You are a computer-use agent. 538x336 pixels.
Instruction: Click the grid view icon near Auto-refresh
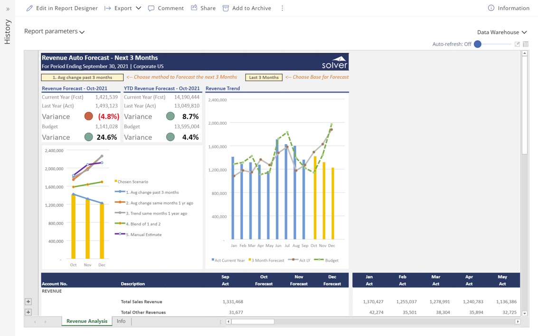click(526, 44)
